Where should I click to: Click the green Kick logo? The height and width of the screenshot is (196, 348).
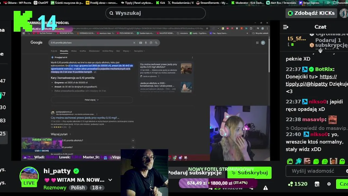pyautogui.click(x=23, y=21)
